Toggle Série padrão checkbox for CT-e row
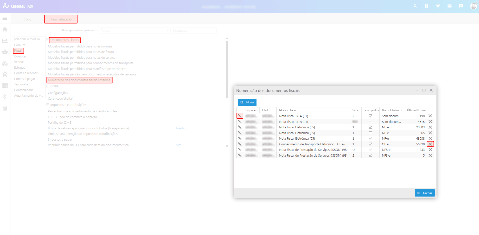The height and width of the screenshot is (235, 479). (370, 144)
